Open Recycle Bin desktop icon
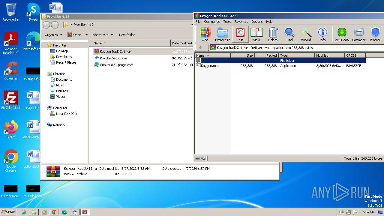This screenshot has height=216, width=384. point(11,12)
